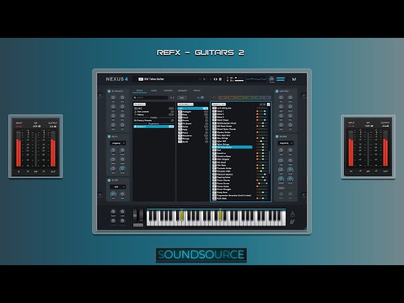Viewport: 404px width, 303px height.
Task: Click the lower icon right of keyboard
Action: pos(292,222)
